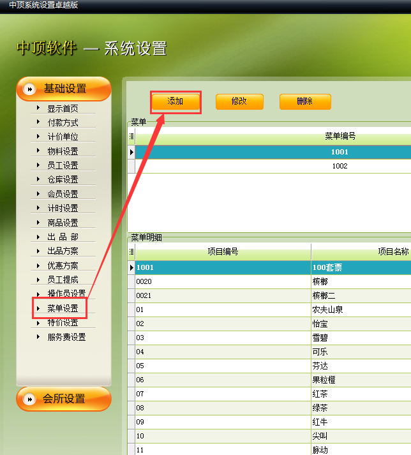Screen dimensions: 411x455
Task: Click the 添加 (Add) button
Action: (x=176, y=101)
